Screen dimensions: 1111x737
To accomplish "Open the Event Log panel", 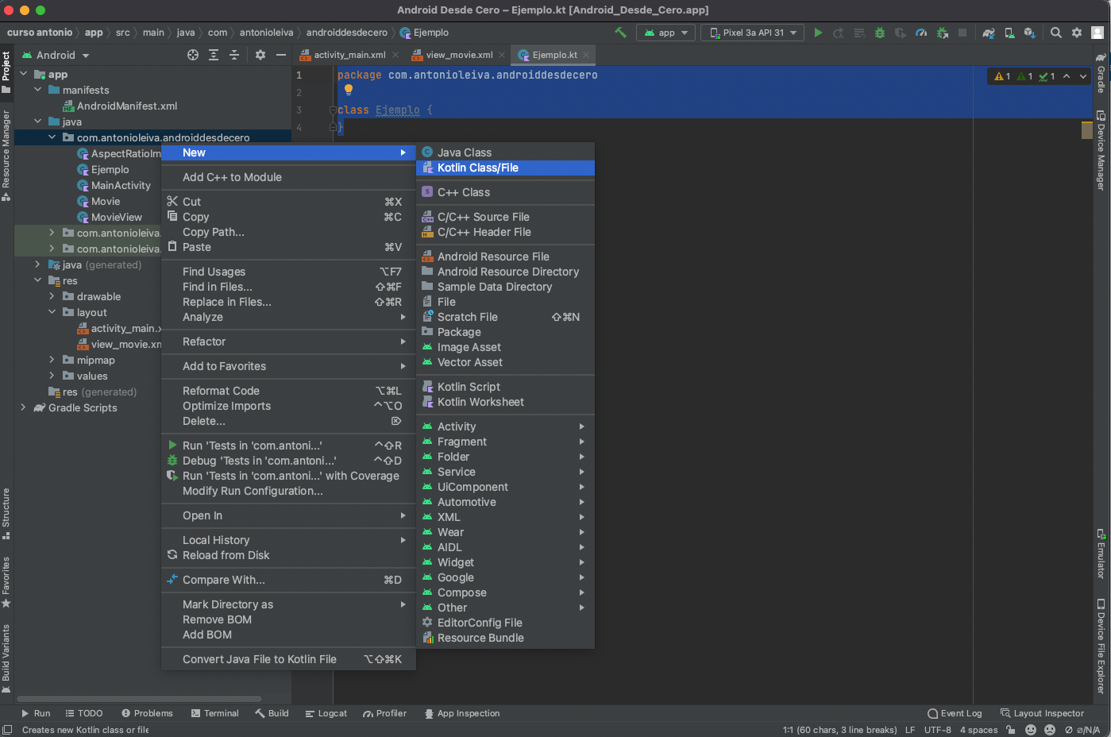I will click(x=955, y=713).
